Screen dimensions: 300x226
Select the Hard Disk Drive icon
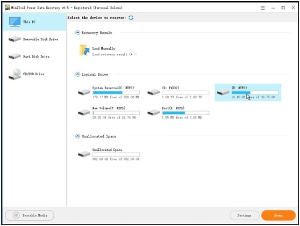(15, 56)
